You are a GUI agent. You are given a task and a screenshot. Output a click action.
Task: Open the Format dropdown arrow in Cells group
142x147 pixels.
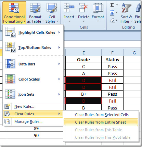tap(98, 21)
